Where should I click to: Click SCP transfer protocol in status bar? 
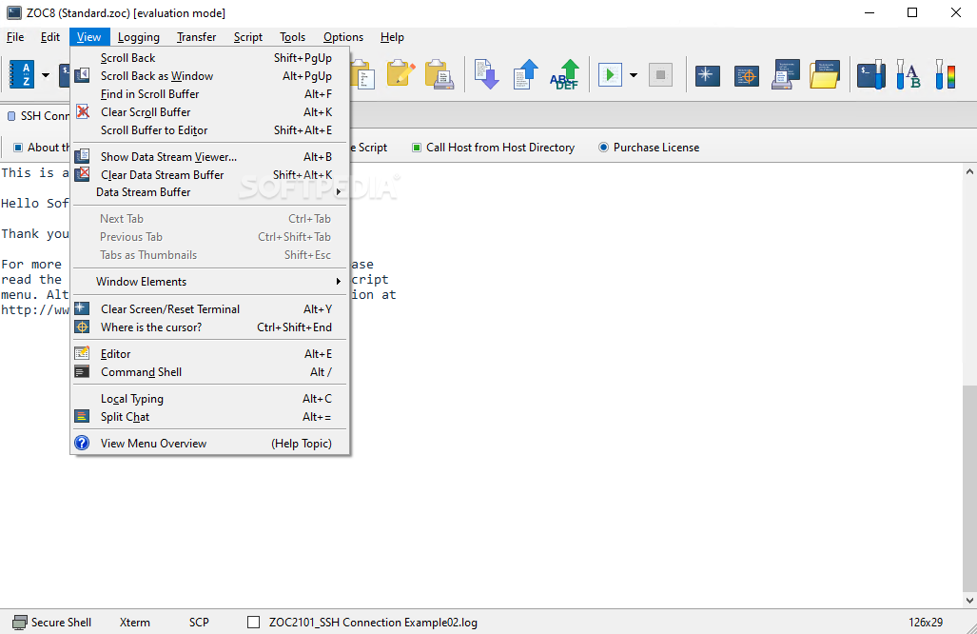coord(199,623)
